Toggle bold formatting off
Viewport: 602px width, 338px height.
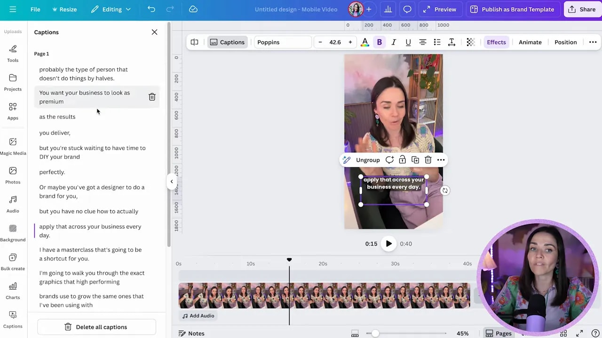point(379,42)
